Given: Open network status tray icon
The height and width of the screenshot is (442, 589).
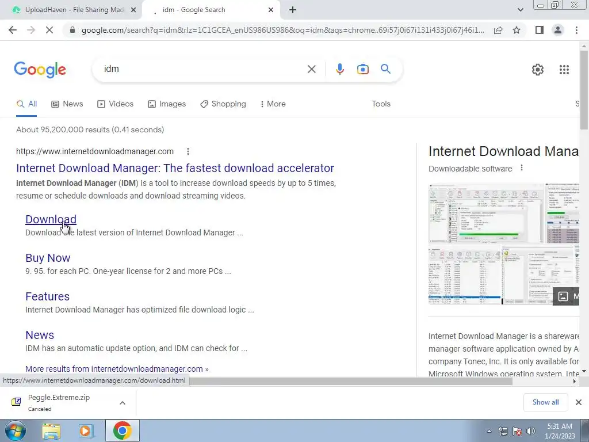Looking at the screenshot, I should pos(503,432).
